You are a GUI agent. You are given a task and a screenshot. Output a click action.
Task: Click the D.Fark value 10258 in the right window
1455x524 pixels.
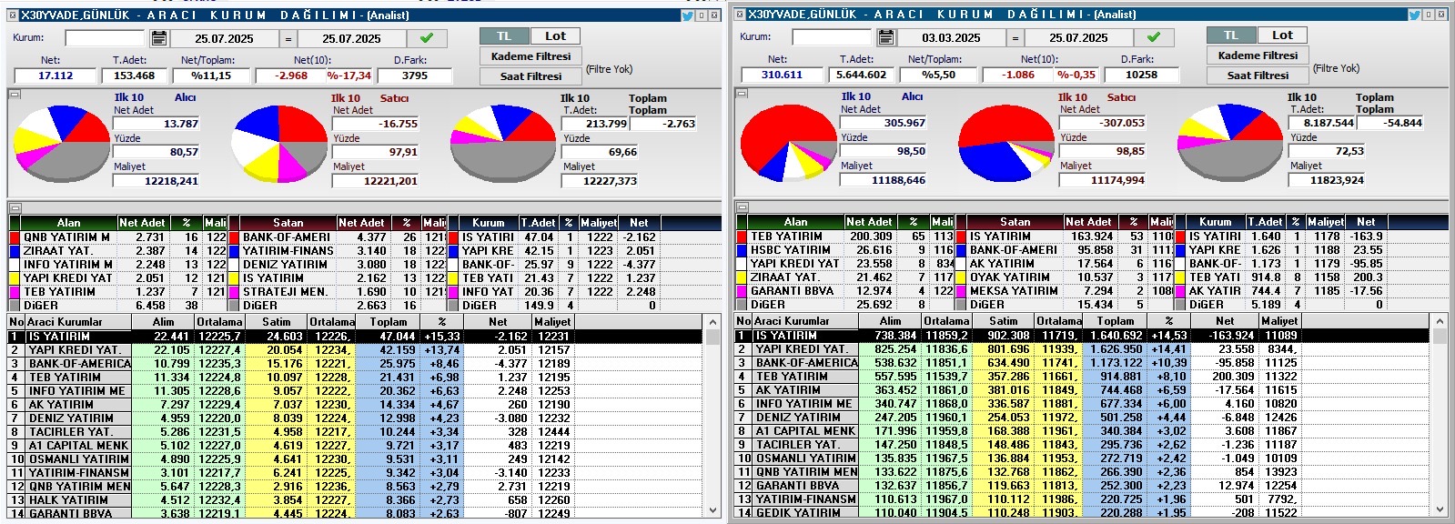click(x=1141, y=75)
